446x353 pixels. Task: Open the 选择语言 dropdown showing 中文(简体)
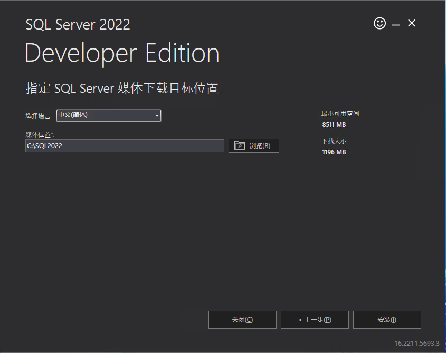coord(109,115)
